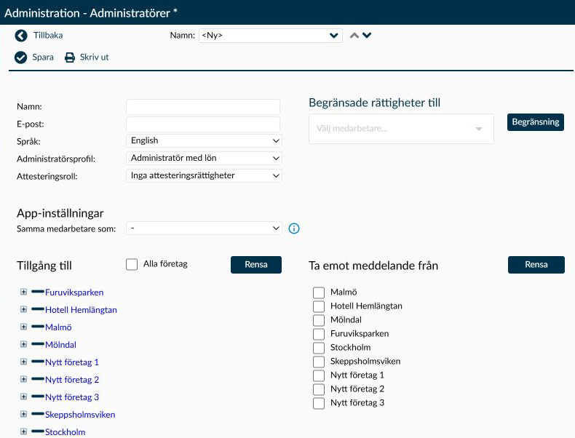
Task: Open the Namn <Ny> dropdown in header
Action: tap(271, 36)
